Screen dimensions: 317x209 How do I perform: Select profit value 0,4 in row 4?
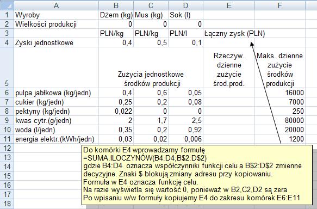click(116, 42)
